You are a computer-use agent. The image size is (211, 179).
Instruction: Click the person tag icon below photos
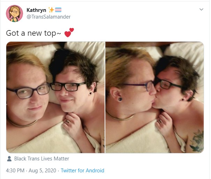(9, 159)
